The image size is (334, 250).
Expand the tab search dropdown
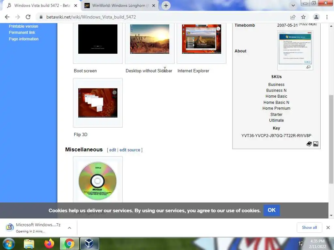[x=293, y=6]
